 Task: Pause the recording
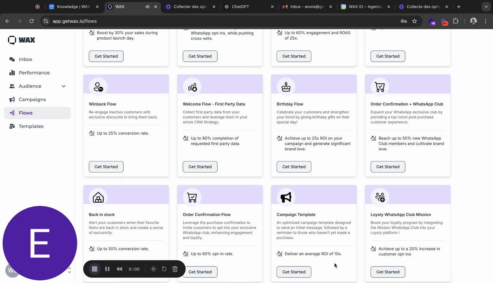(x=107, y=269)
